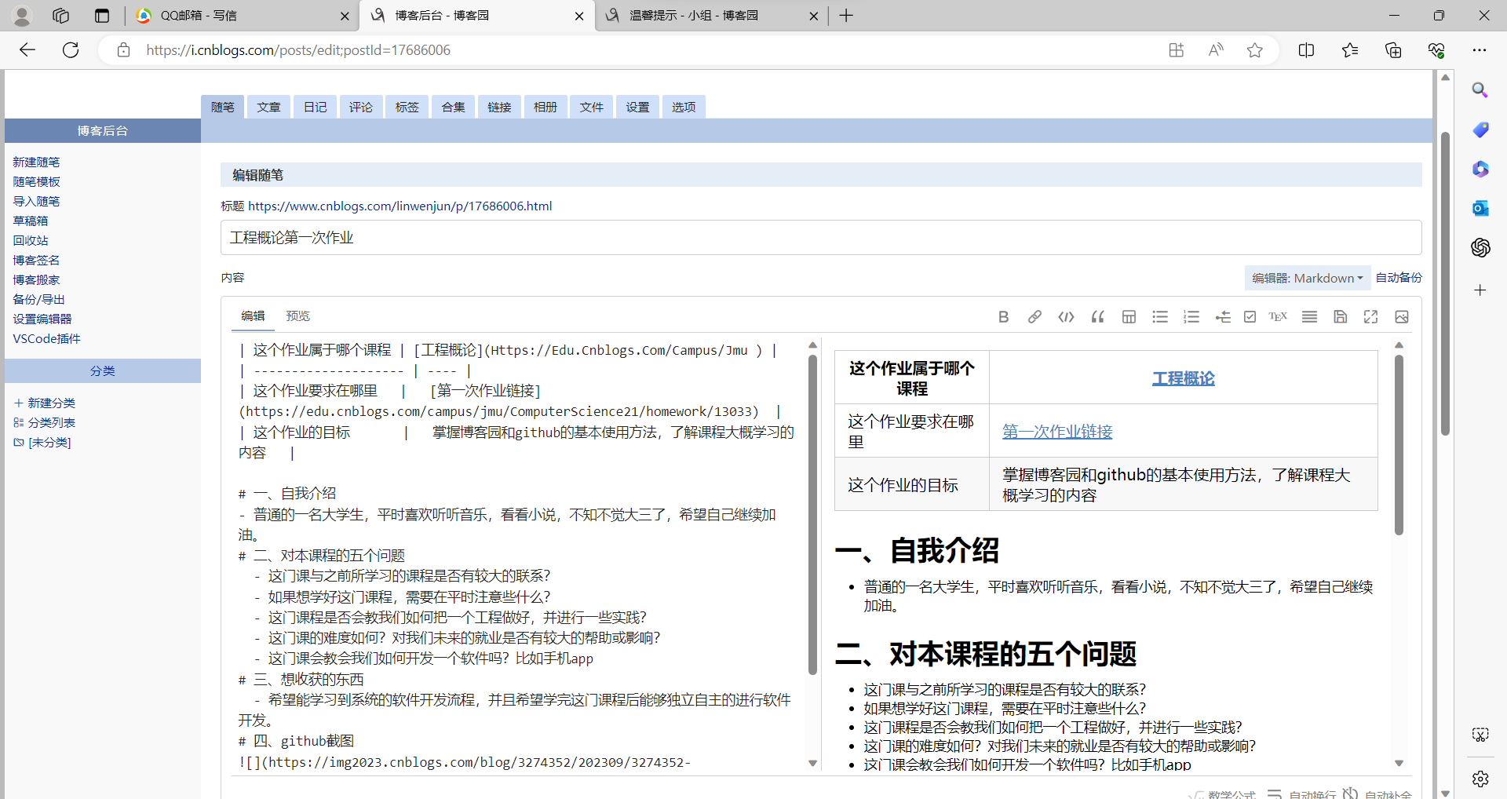This screenshot has width=1507, height=799.
Task: Insert a code block with the code icon
Action: click(x=1066, y=316)
